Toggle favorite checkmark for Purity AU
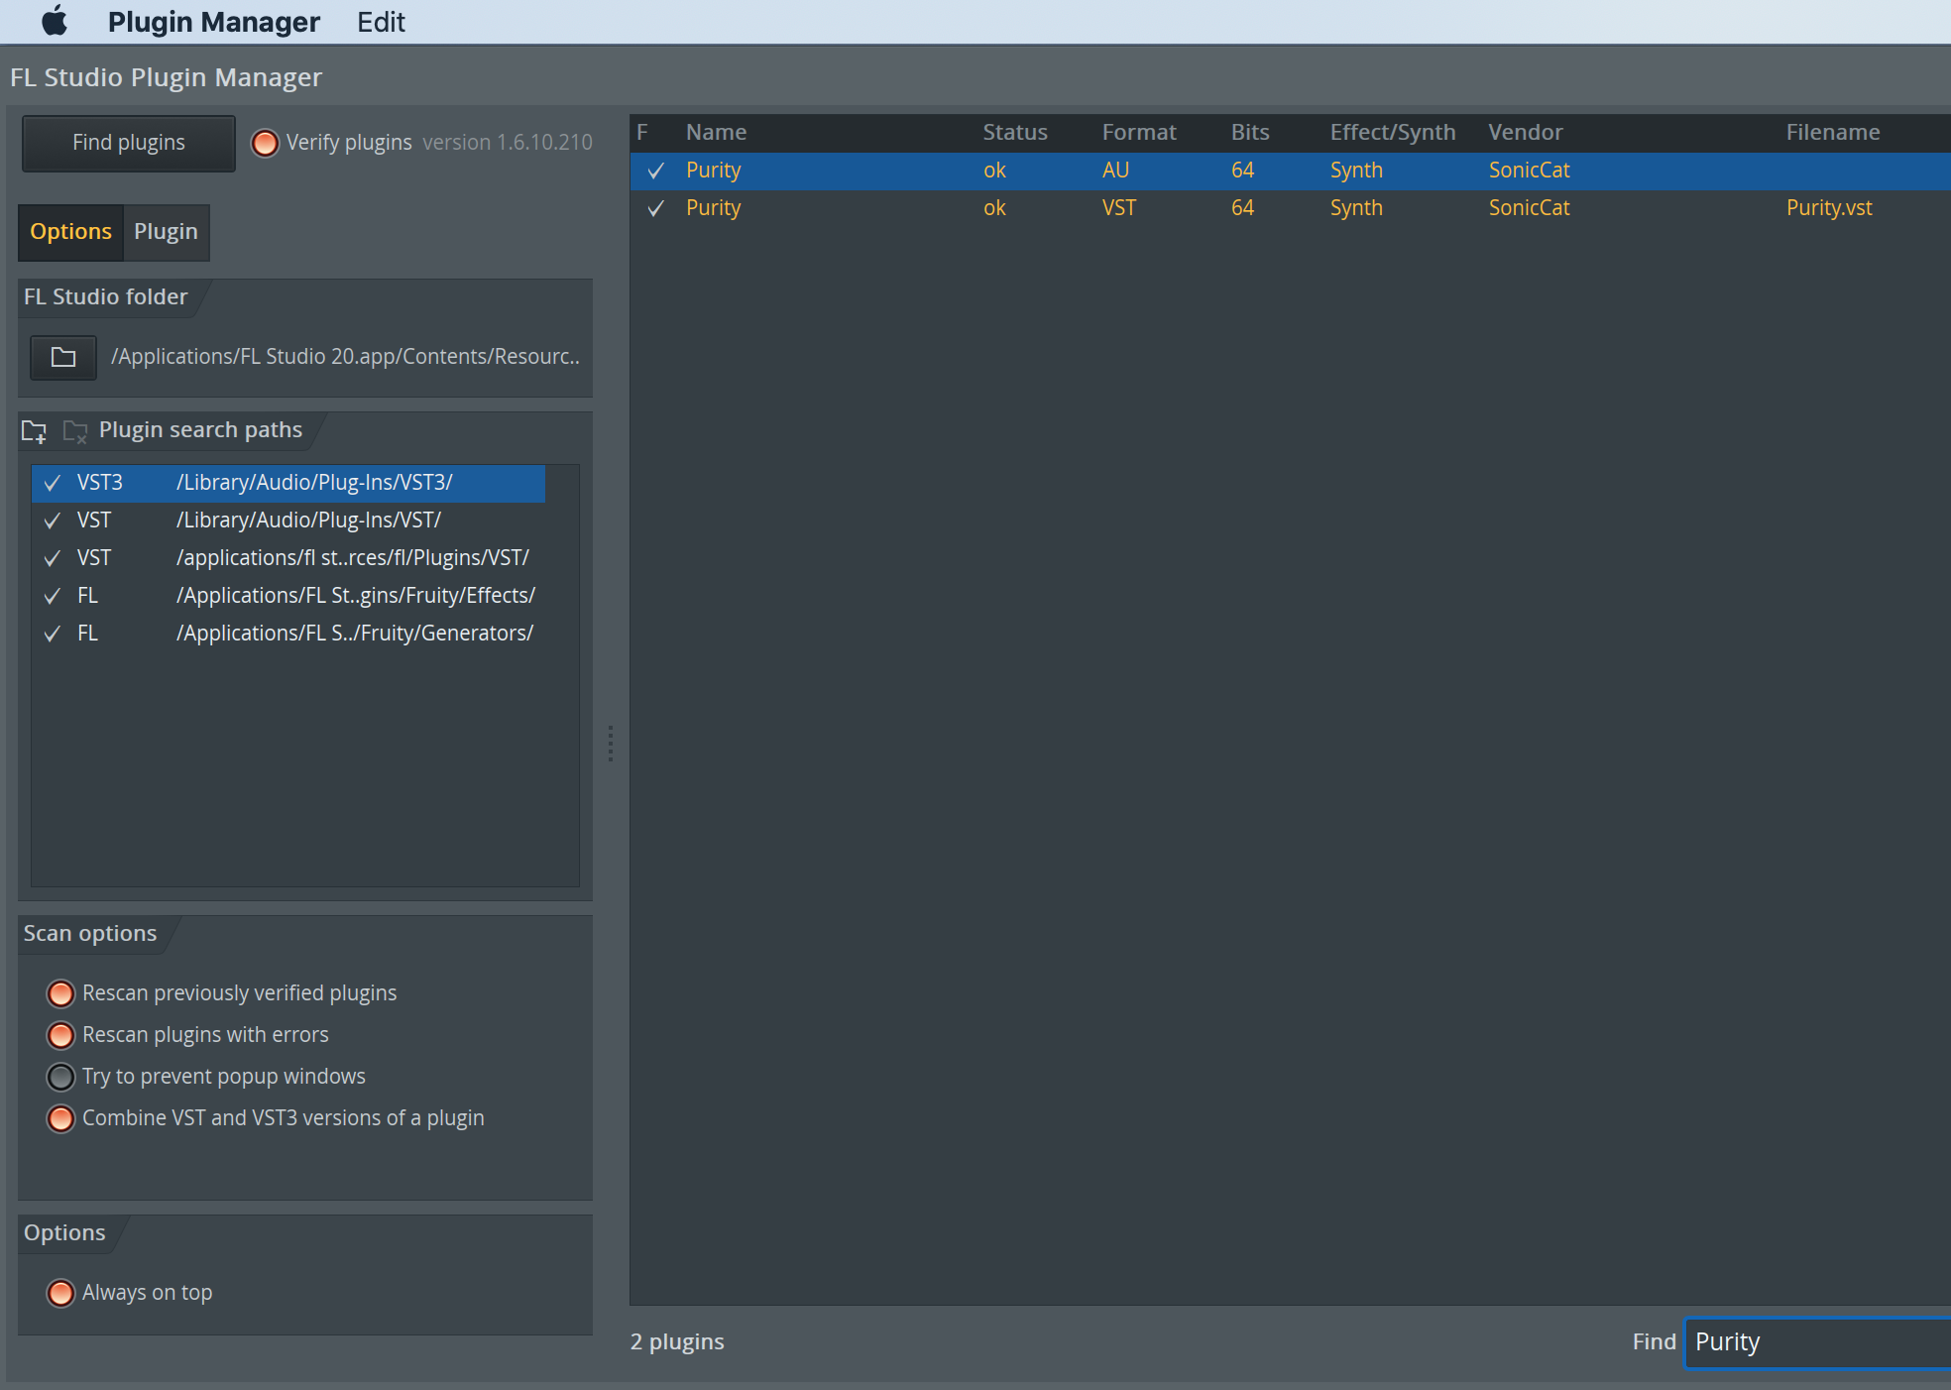This screenshot has width=1951, height=1390. (x=655, y=172)
